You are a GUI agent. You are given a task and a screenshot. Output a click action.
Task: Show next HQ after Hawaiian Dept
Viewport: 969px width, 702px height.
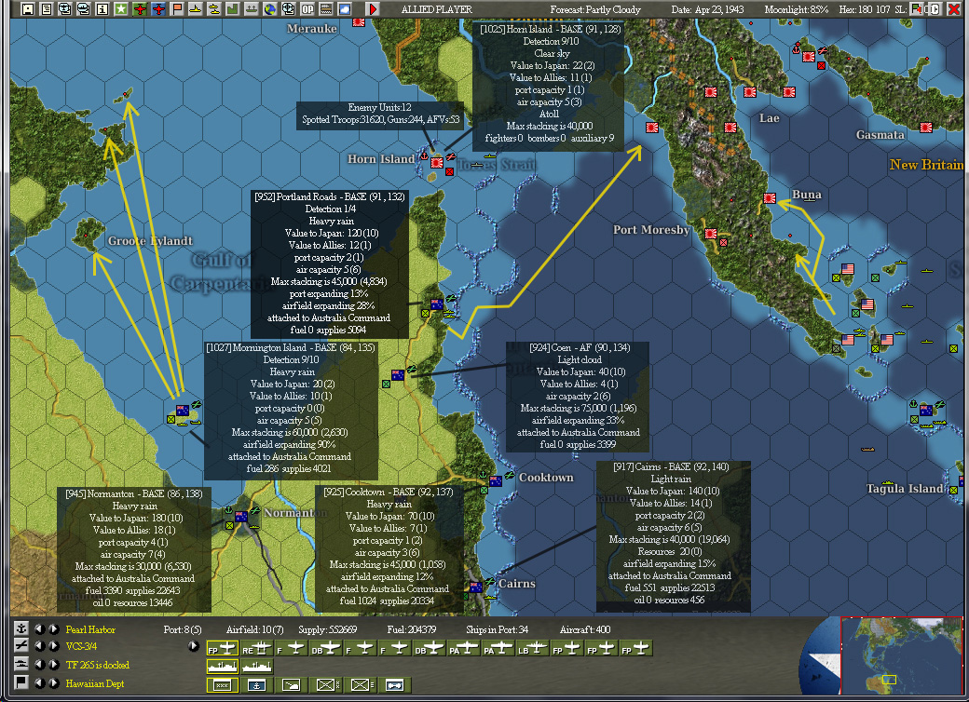coord(54,683)
